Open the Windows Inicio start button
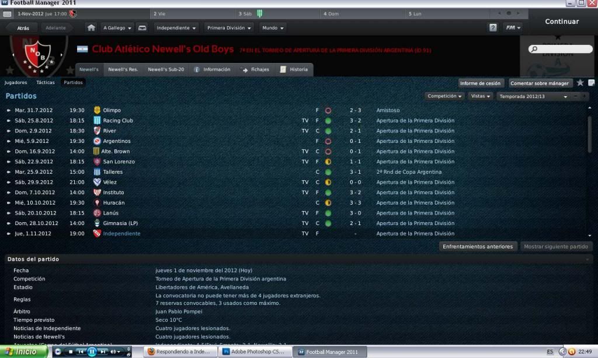Image resolution: width=598 pixels, height=358 pixels. pos(23,352)
